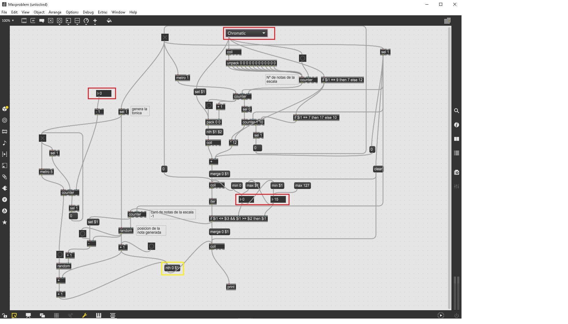The height and width of the screenshot is (324, 568).
Task: Click the set $1 message above counter
Action: pos(200,92)
